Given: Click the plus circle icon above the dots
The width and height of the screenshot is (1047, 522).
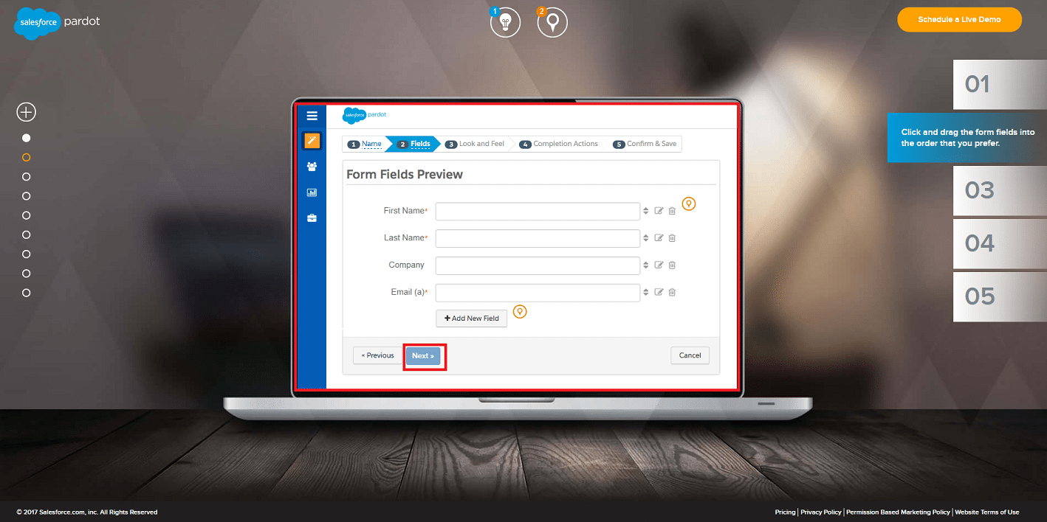Looking at the screenshot, I should click(x=27, y=112).
